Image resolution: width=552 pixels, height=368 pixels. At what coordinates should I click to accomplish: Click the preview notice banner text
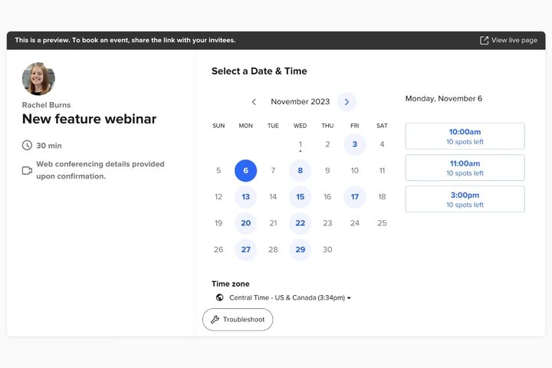(x=125, y=40)
